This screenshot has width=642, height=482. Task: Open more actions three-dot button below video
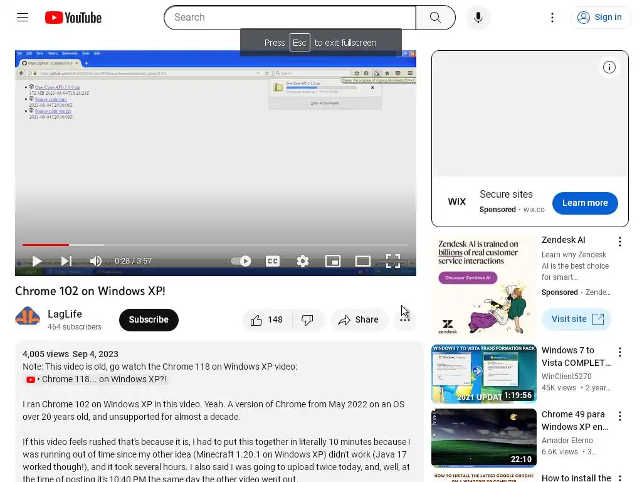405,319
